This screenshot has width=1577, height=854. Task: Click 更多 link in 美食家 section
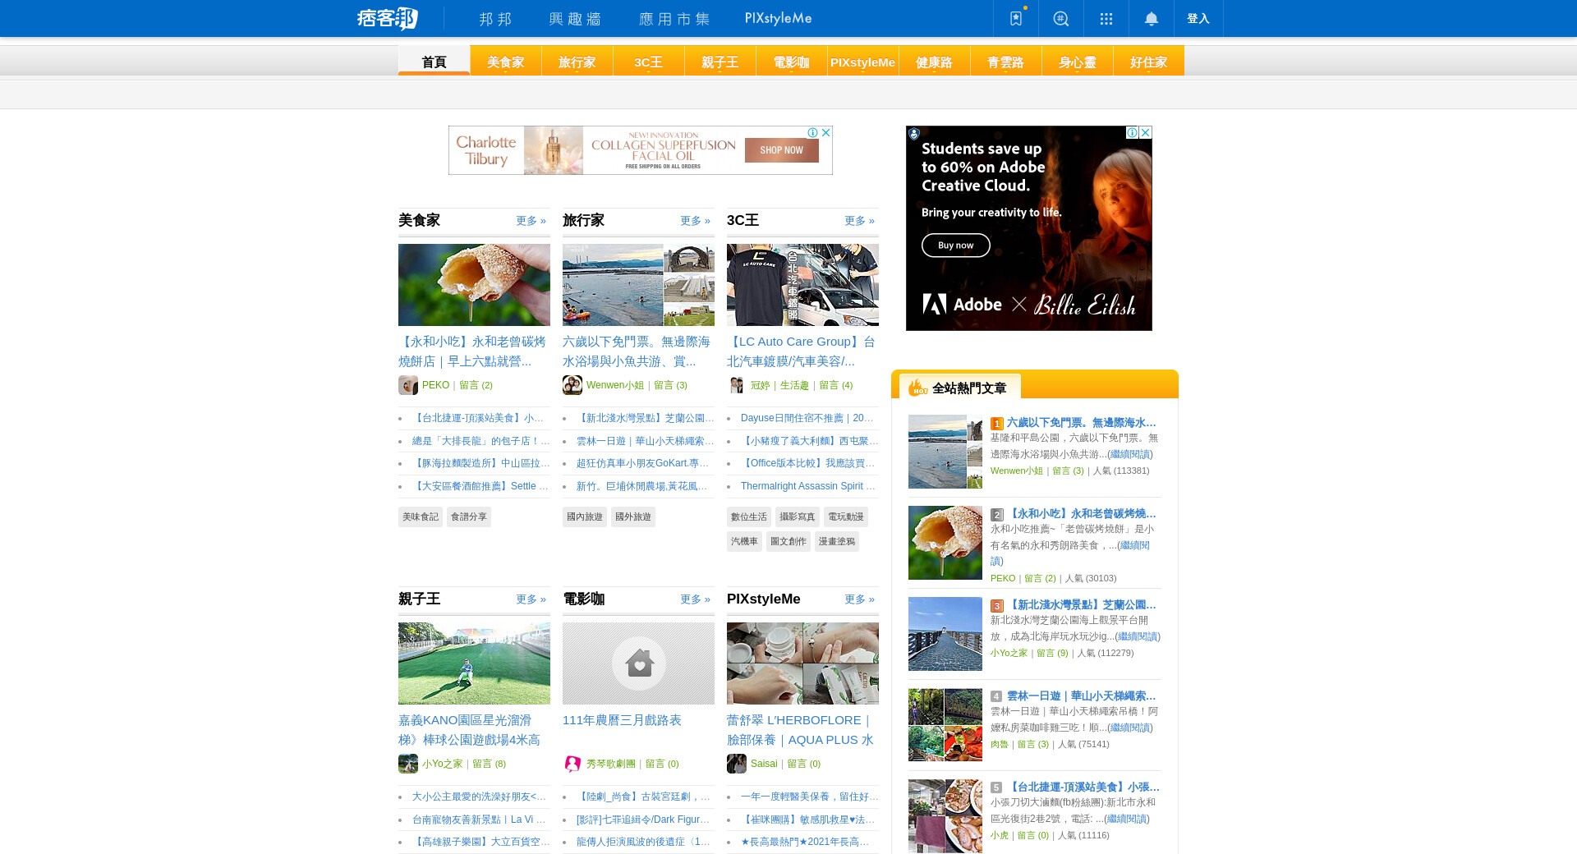[531, 221]
